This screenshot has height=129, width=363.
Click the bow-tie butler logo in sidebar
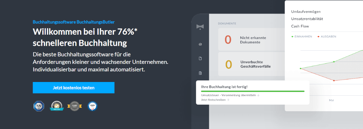click(200, 26)
